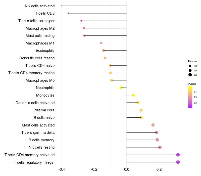Select the T cells CD8 lollipop dot

pyautogui.click(x=68, y=13)
